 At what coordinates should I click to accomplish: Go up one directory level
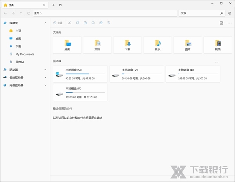[21, 13]
